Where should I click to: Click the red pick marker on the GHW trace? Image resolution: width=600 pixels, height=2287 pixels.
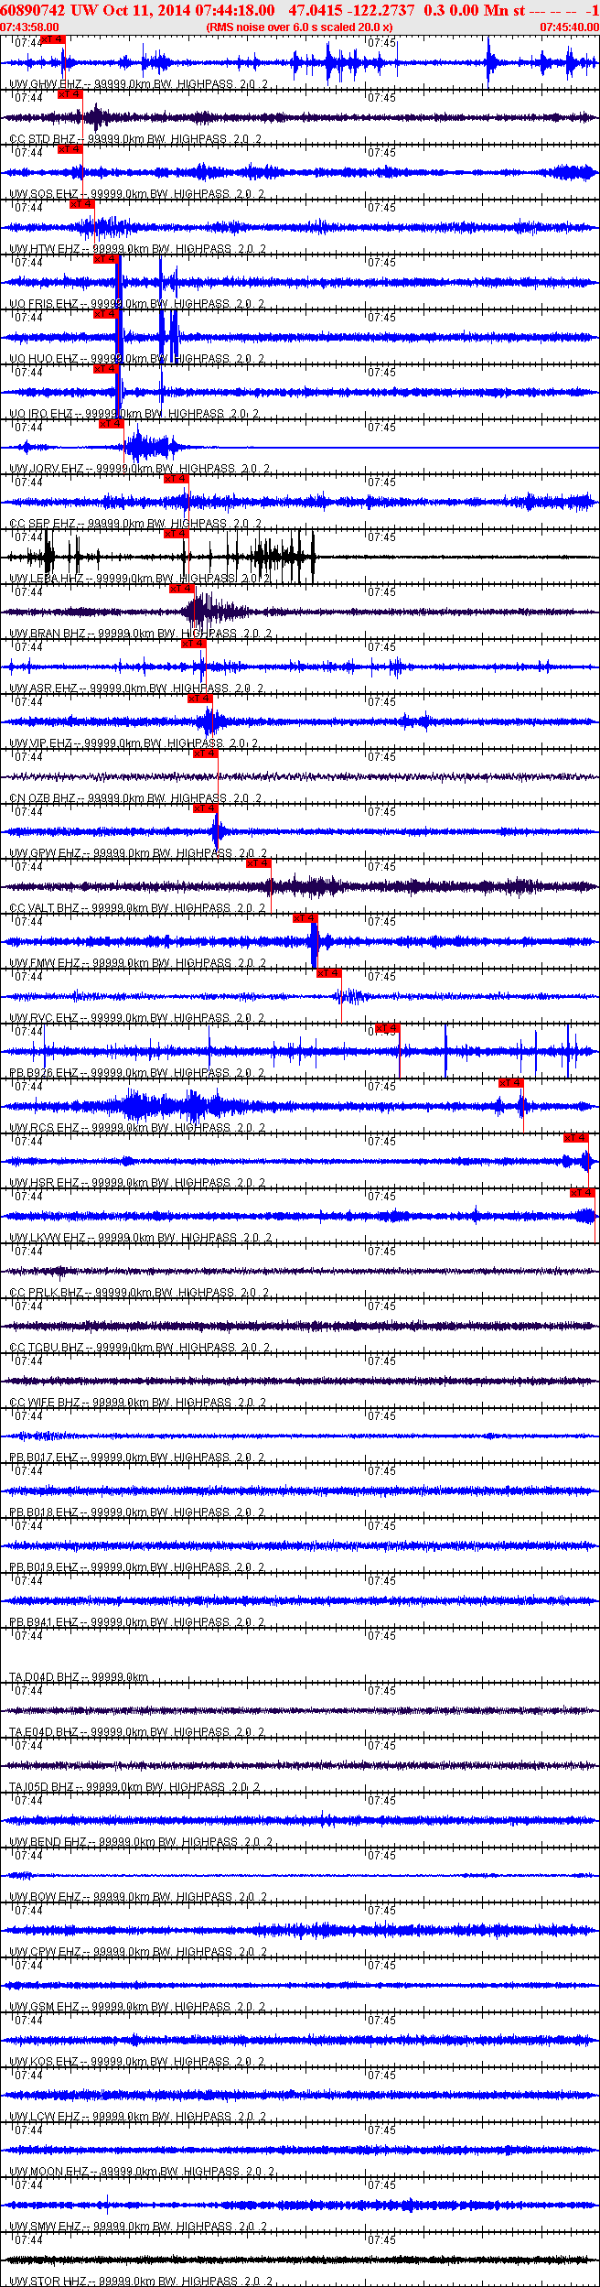click(52, 39)
